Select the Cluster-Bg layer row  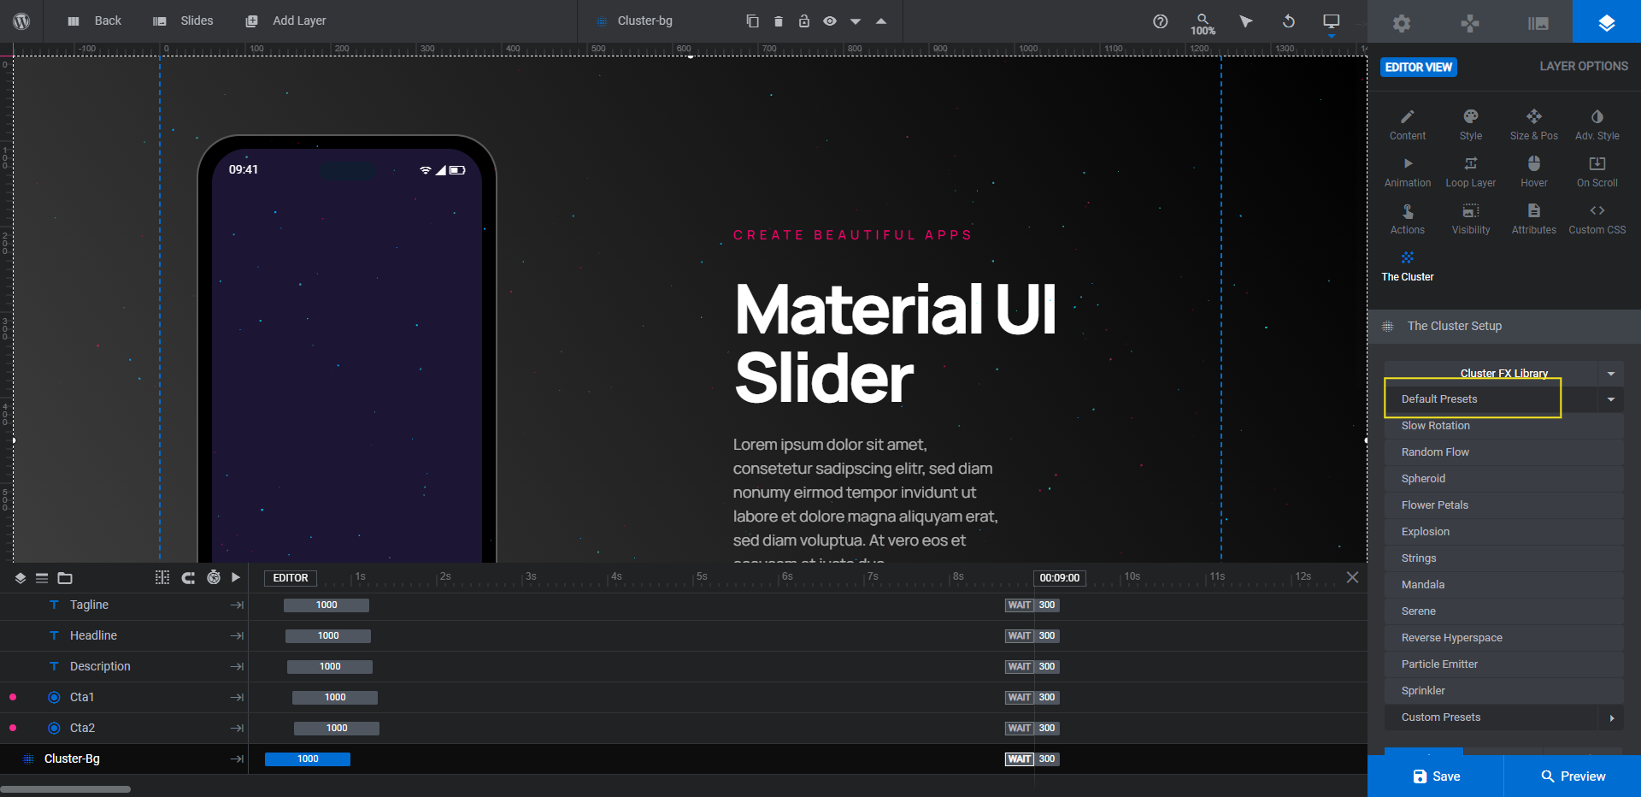coord(124,759)
